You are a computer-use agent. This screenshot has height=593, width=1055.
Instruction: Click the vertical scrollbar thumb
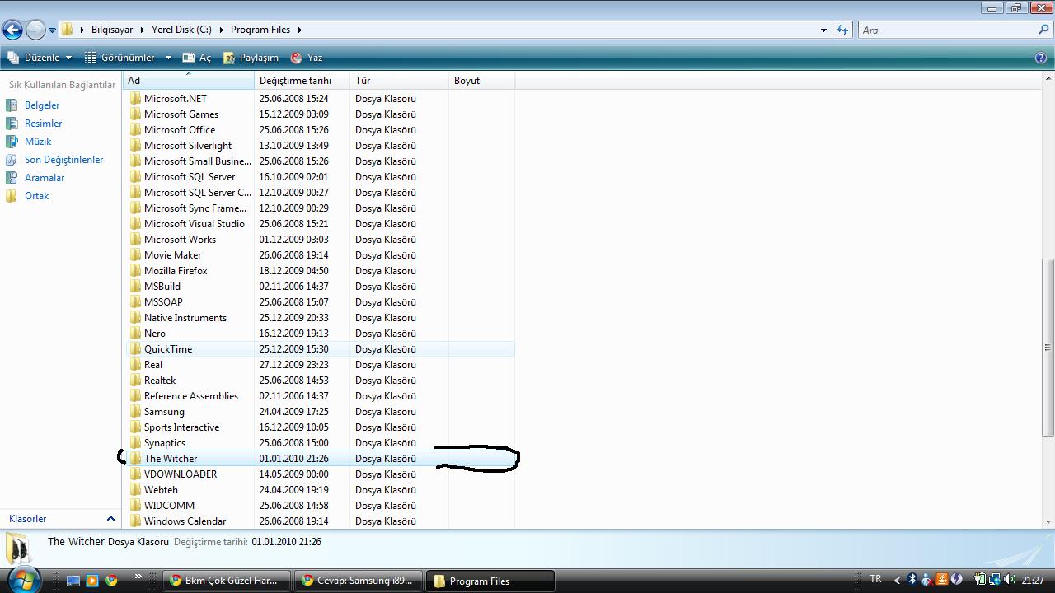pos(1048,348)
